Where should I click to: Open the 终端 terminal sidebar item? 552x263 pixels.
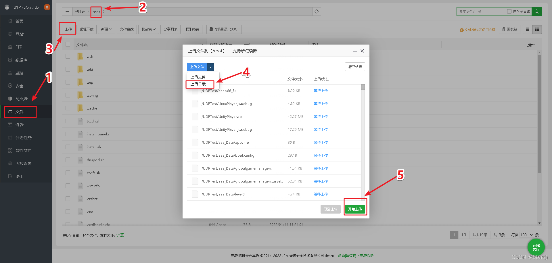pyautogui.click(x=20, y=125)
